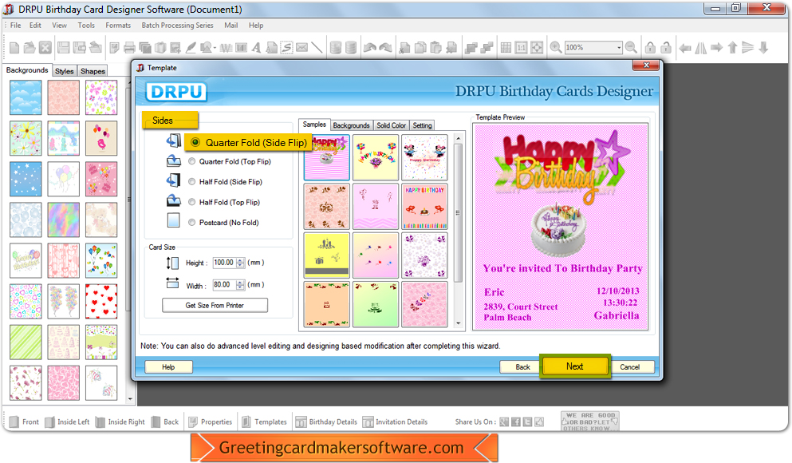Click the Facebook share icon
The height and width of the screenshot is (463, 792).
[516, 422]
